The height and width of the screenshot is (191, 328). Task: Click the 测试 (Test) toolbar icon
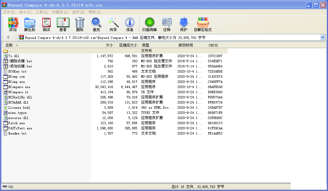click(x=46, y=22)
